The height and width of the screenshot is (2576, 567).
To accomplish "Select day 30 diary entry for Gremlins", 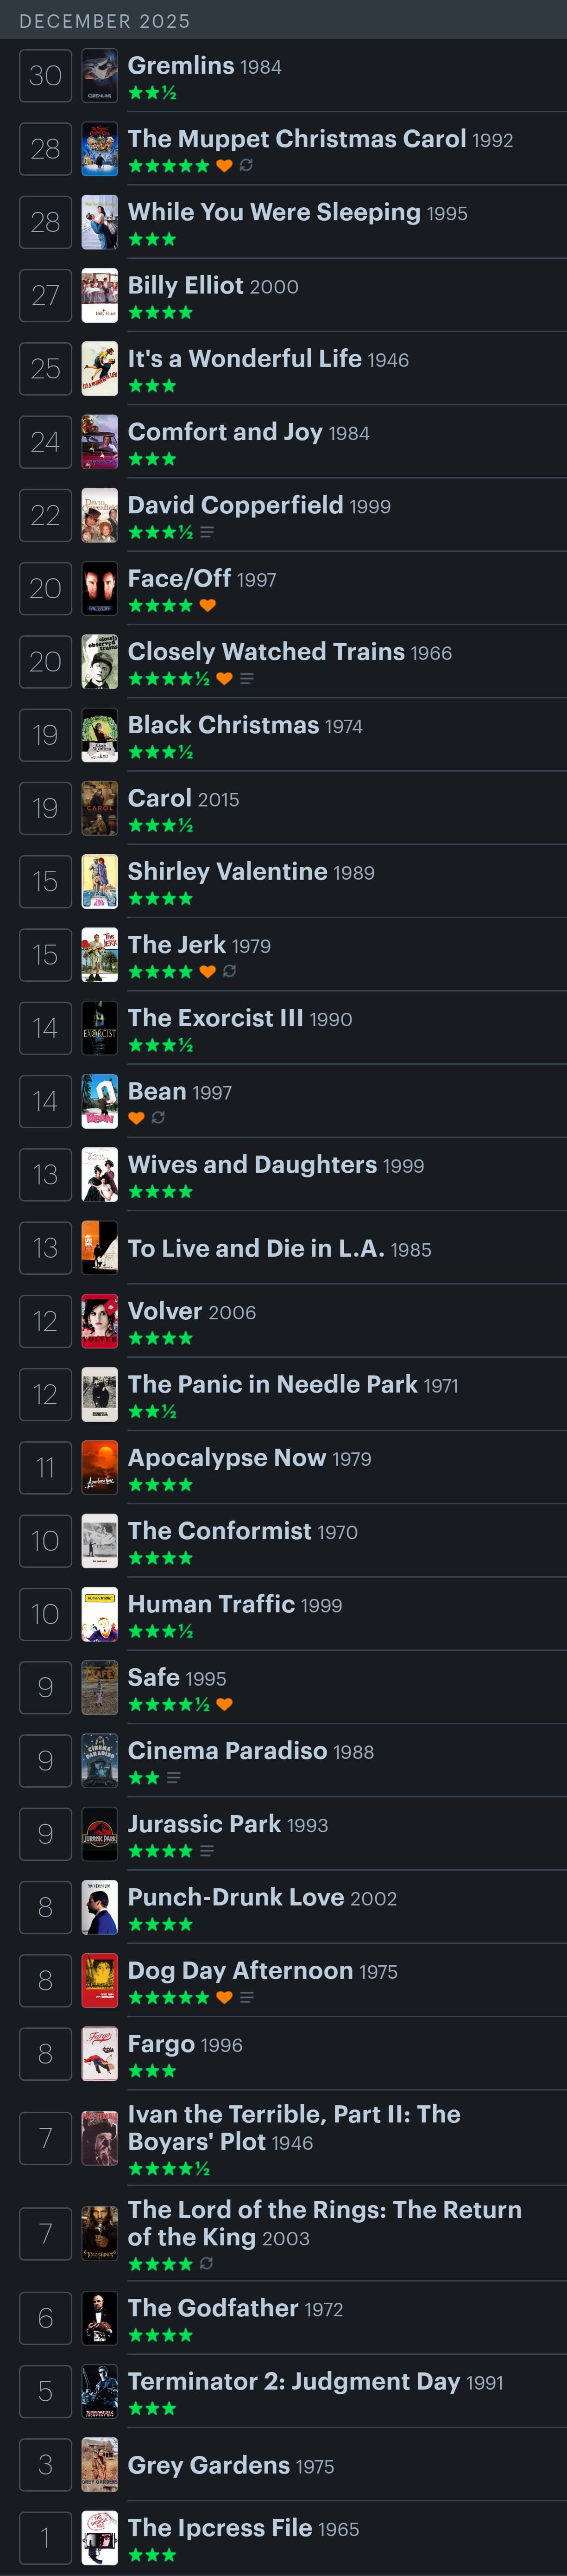I will pyautogui.click(x=45, y=75).
